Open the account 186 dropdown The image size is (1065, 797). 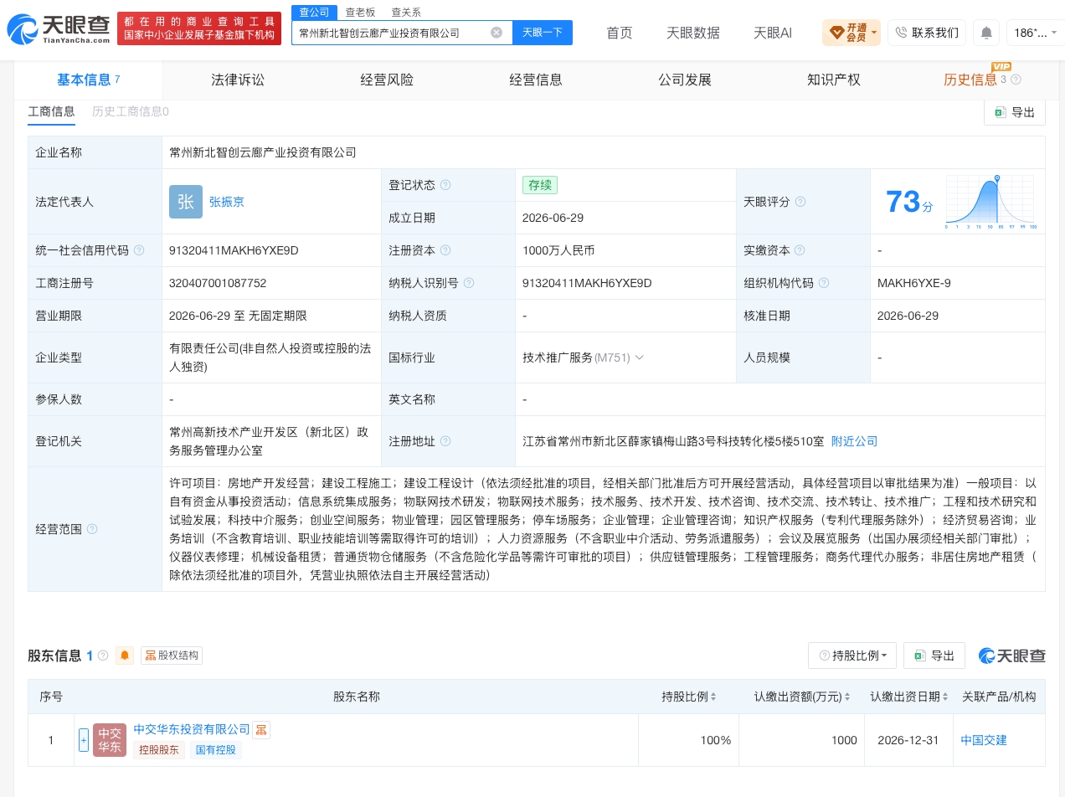pos(1035,33)
